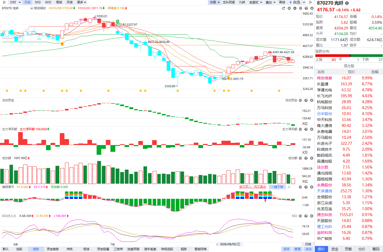Open the 金叉买入，死叉卖出 link
This screenshot has width=383, height=252.
tap(253, 187)
